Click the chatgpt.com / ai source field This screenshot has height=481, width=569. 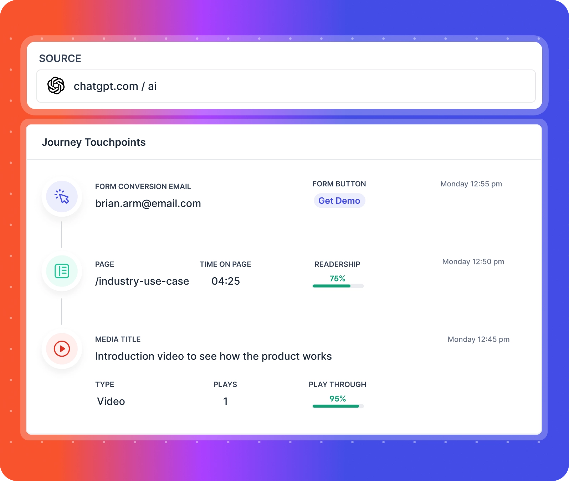click(286, 86)
